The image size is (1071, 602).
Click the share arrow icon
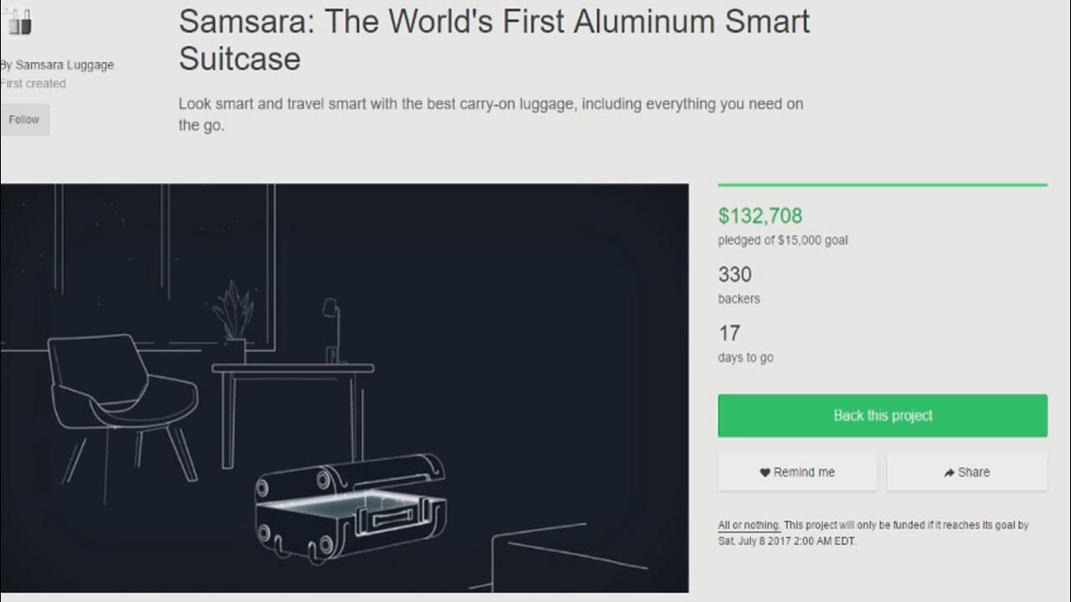pos(949,472)
